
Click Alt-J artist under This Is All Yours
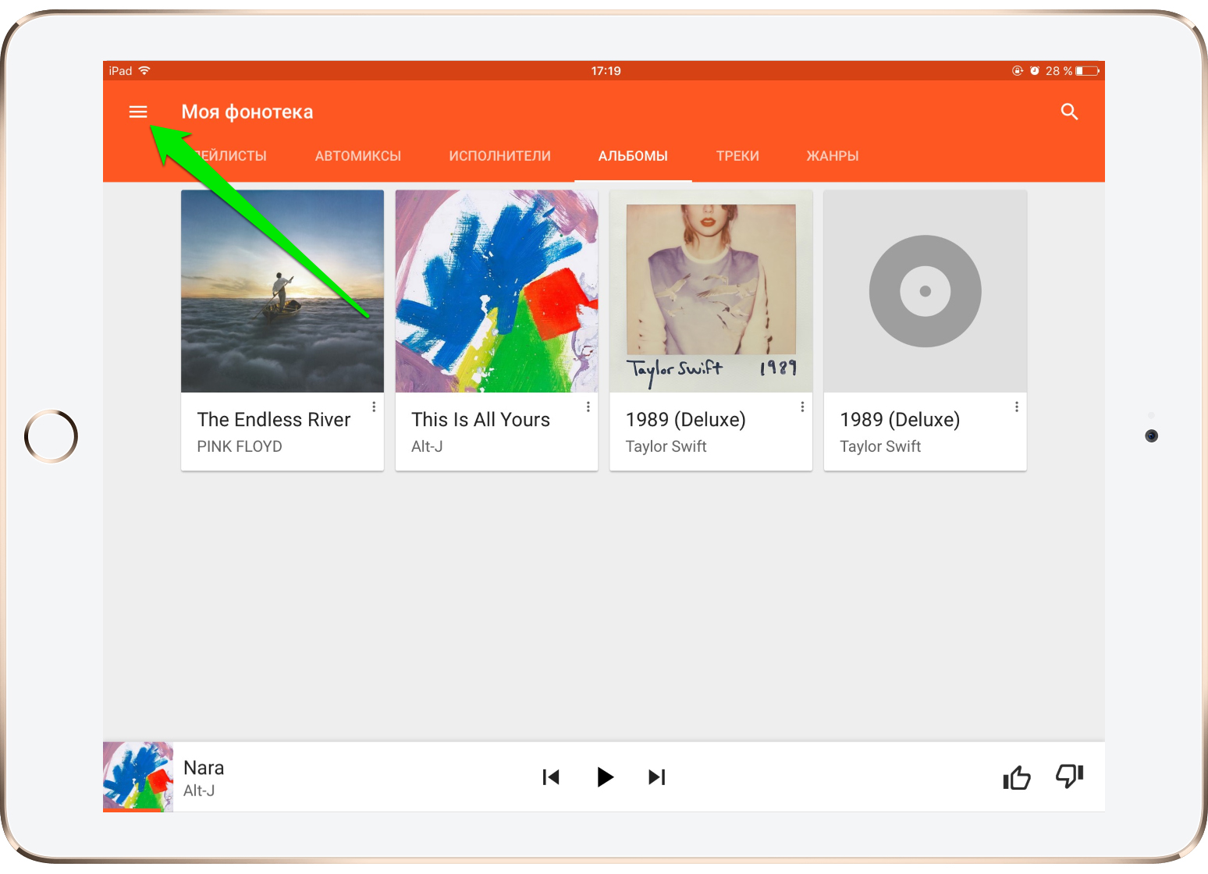(427, 446)
